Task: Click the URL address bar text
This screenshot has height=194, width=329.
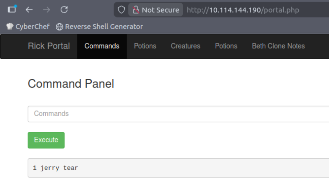Action: click(x=243, y=10)
